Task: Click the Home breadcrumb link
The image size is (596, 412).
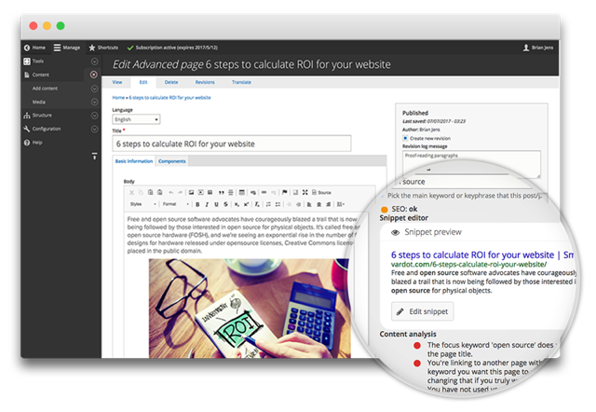Action: point(118,98)
